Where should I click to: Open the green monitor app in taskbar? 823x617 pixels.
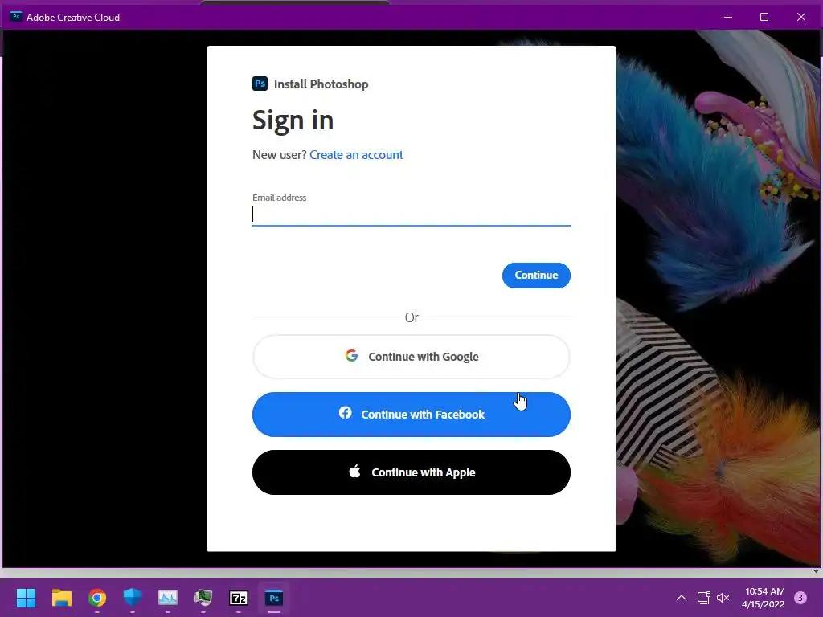coord(203,598)
